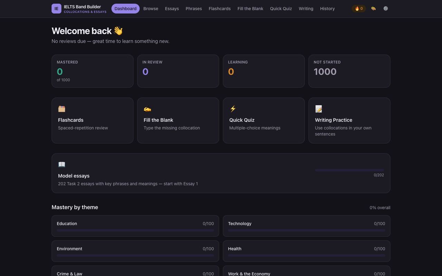
Task: Open the Essays nav item
Action: 172,9
